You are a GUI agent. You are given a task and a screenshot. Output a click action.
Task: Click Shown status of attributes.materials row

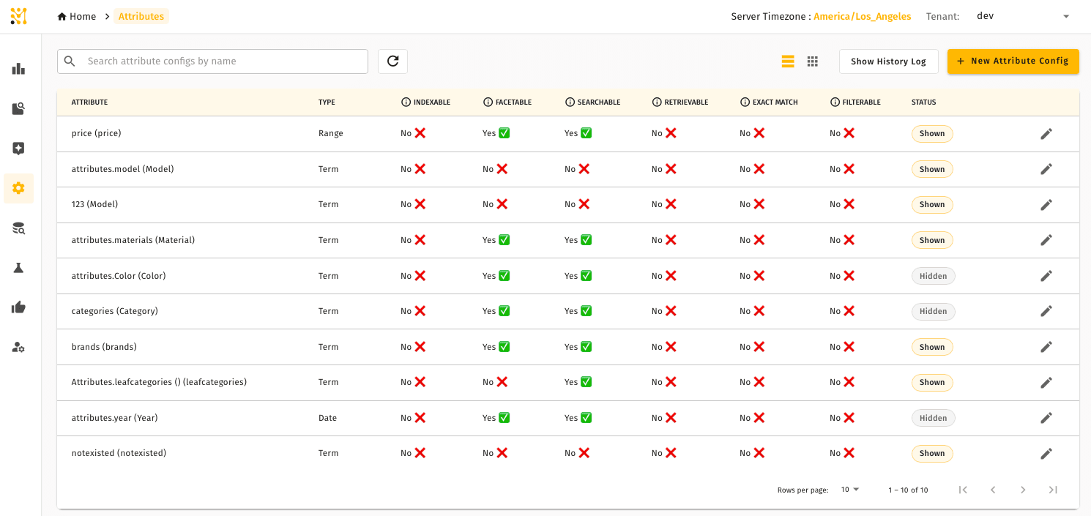pyautogui.click(x=932, y=240)
